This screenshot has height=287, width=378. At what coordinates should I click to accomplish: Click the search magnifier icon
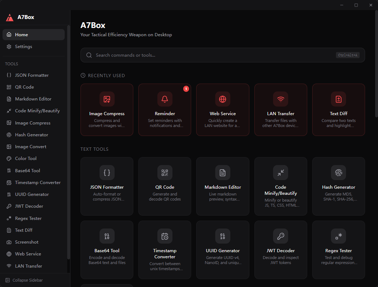[89, 55]
